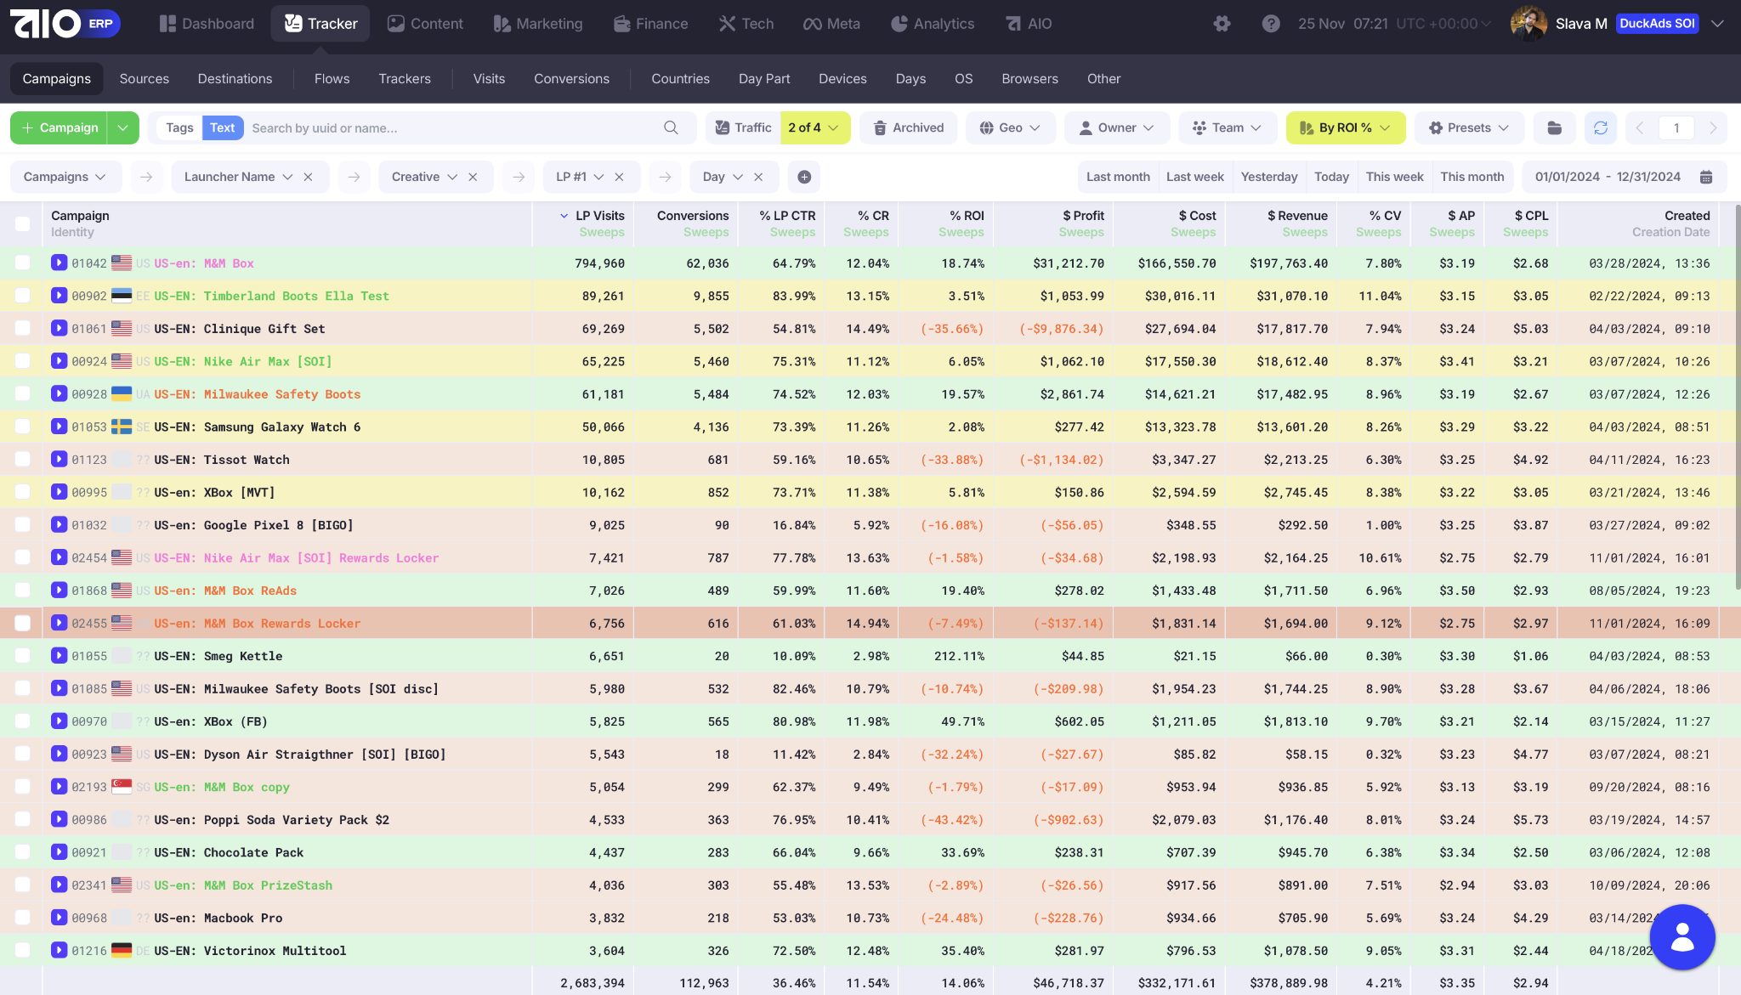
Task: Toggle the Archived filter button
Action: (908, 127)
